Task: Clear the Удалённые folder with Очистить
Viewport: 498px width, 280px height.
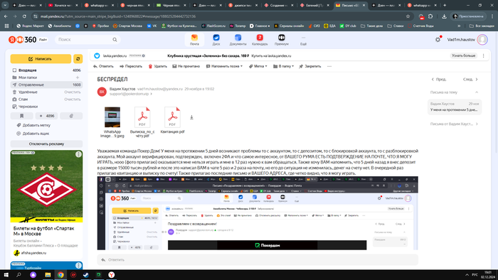Action: pyautogui.click(x=73, y=92)
